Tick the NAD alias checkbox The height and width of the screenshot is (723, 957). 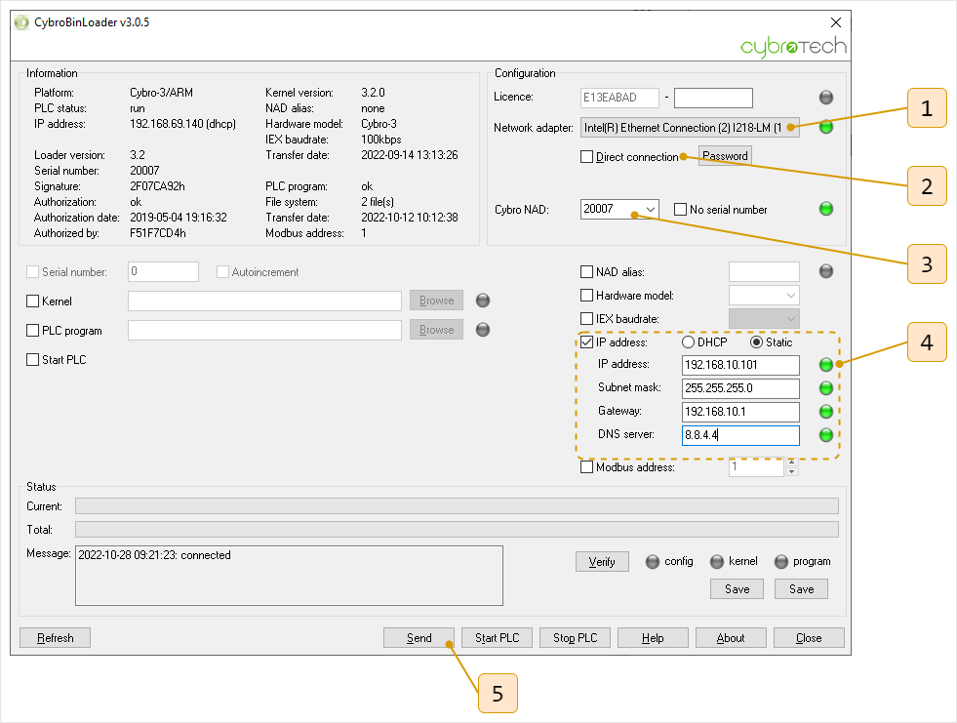point(586,272)
